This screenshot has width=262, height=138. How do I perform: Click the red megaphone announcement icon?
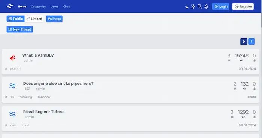12,58
